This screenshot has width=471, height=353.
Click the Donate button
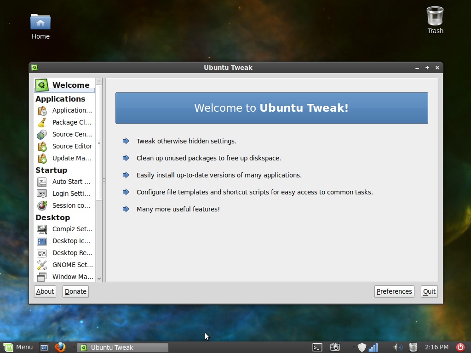pyautogui.click(x=76, y=291)
